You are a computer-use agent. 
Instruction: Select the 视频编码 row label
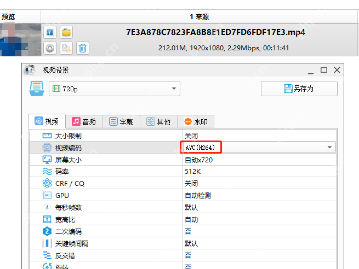(68, 148)
